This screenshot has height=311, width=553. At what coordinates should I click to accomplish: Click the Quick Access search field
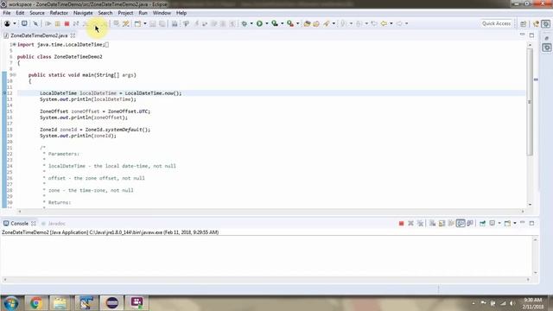point(496,23)
